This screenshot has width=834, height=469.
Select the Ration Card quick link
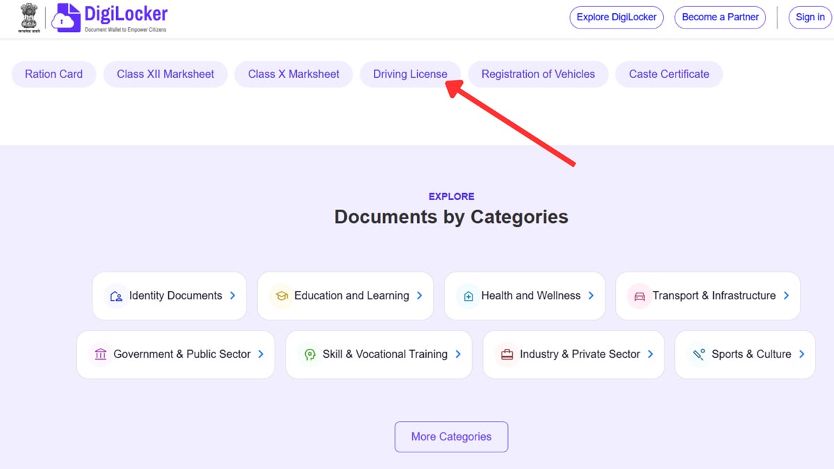tap(54, 74)
